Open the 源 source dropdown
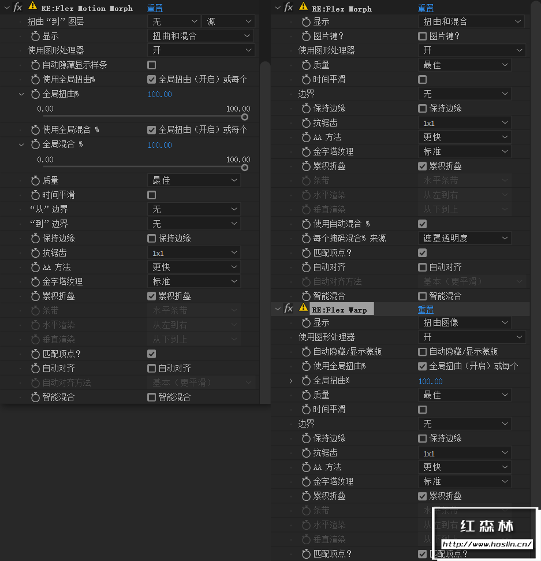 click(229, 21)
